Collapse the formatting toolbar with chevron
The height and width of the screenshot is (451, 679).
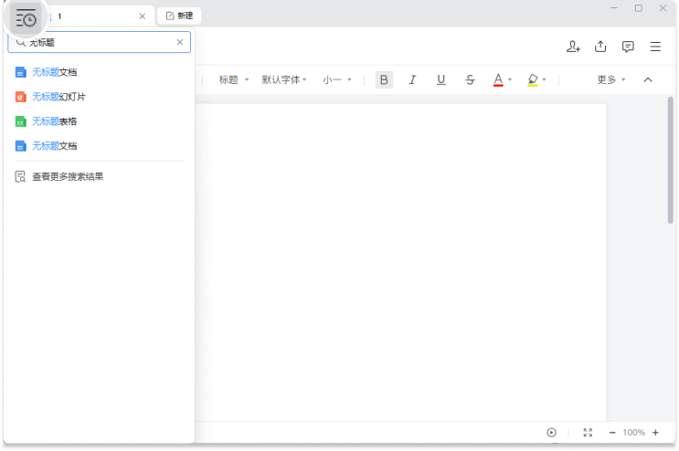(648, 79)
